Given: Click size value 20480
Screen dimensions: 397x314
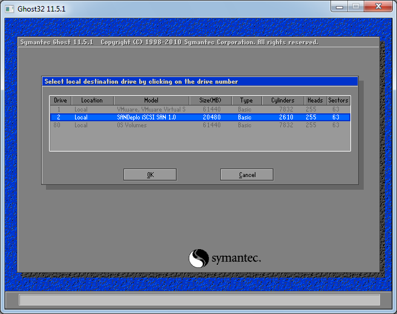Looking at the screenshot, I should [212, 117].
